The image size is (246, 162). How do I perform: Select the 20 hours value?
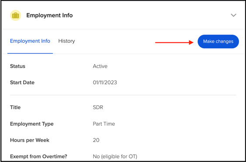96,140
